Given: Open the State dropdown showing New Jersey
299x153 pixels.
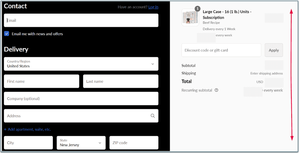Looking at the screenshot, I should [81, 143].
